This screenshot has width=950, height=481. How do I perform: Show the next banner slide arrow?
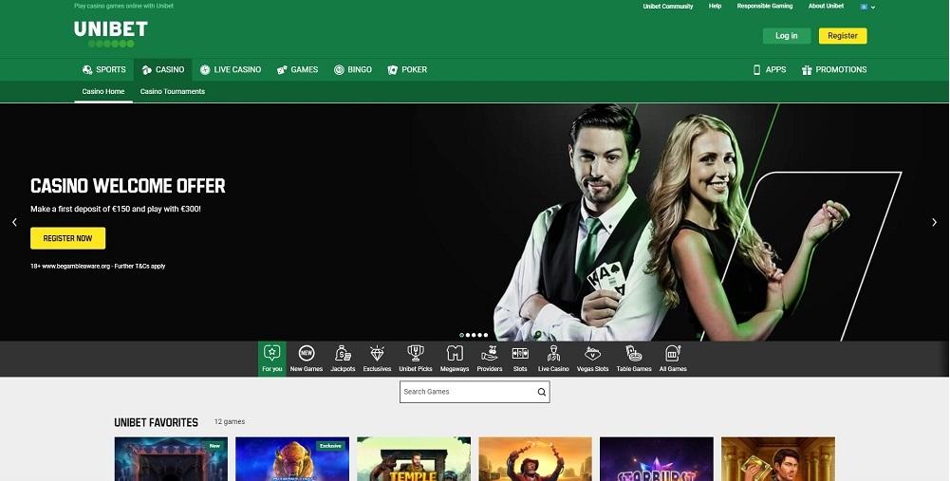(x=934, y=222)
